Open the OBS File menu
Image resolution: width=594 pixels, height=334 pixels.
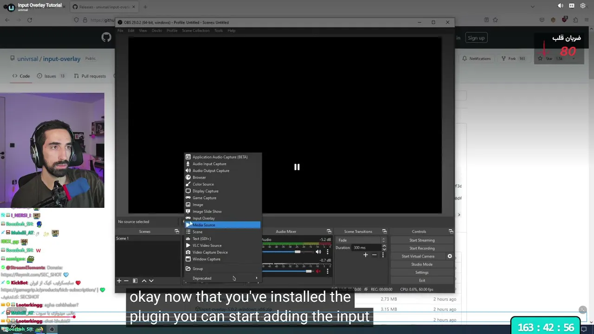pyautogui.click(x=120, y=31)
